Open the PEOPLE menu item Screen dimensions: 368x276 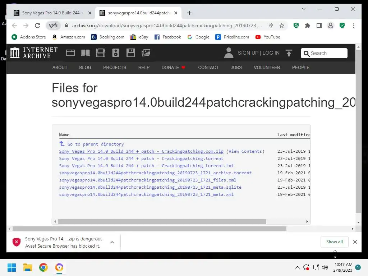tap(301, 68)
